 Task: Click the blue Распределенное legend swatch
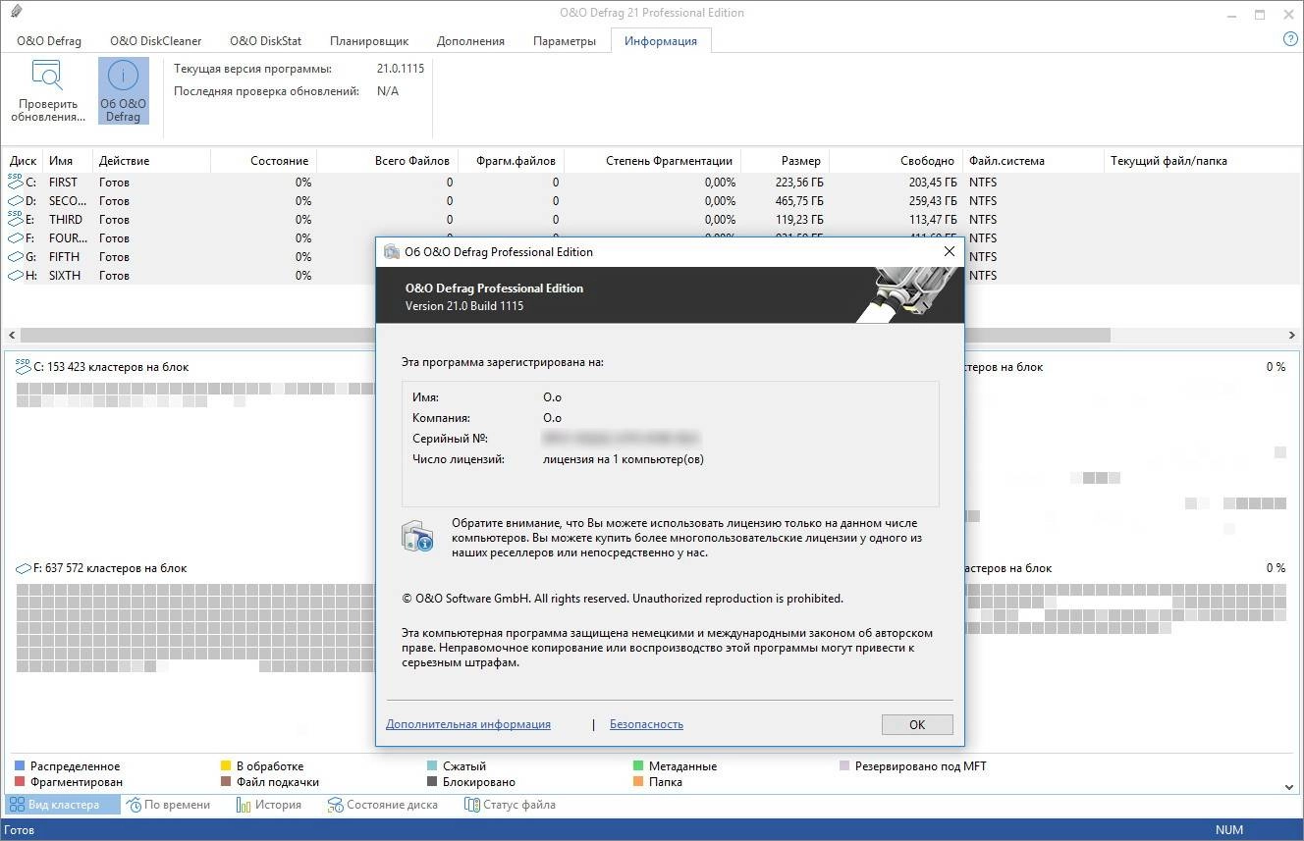coord(20,765)
